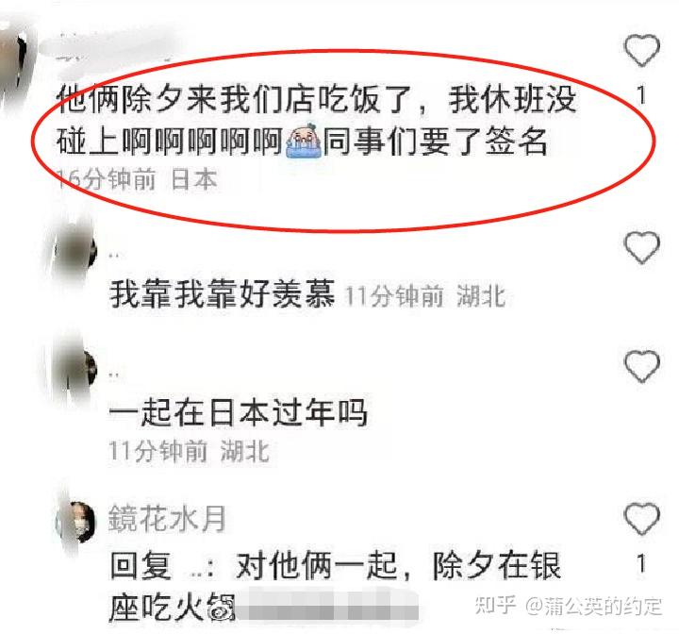Like the comment about 除夕来我们店吃饭
The height and width of the screenshot is (634, 679).
(x=642, y=50)
